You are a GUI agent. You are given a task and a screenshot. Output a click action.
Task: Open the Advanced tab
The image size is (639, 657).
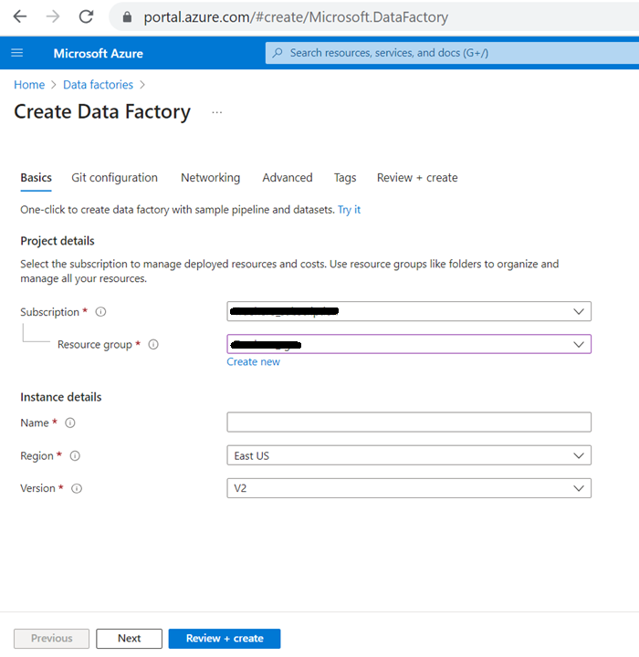coord(288,178)
